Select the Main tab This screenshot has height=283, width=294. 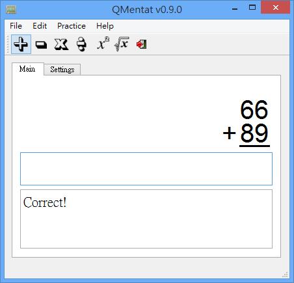pyautogui.click(x=27, y=69)
